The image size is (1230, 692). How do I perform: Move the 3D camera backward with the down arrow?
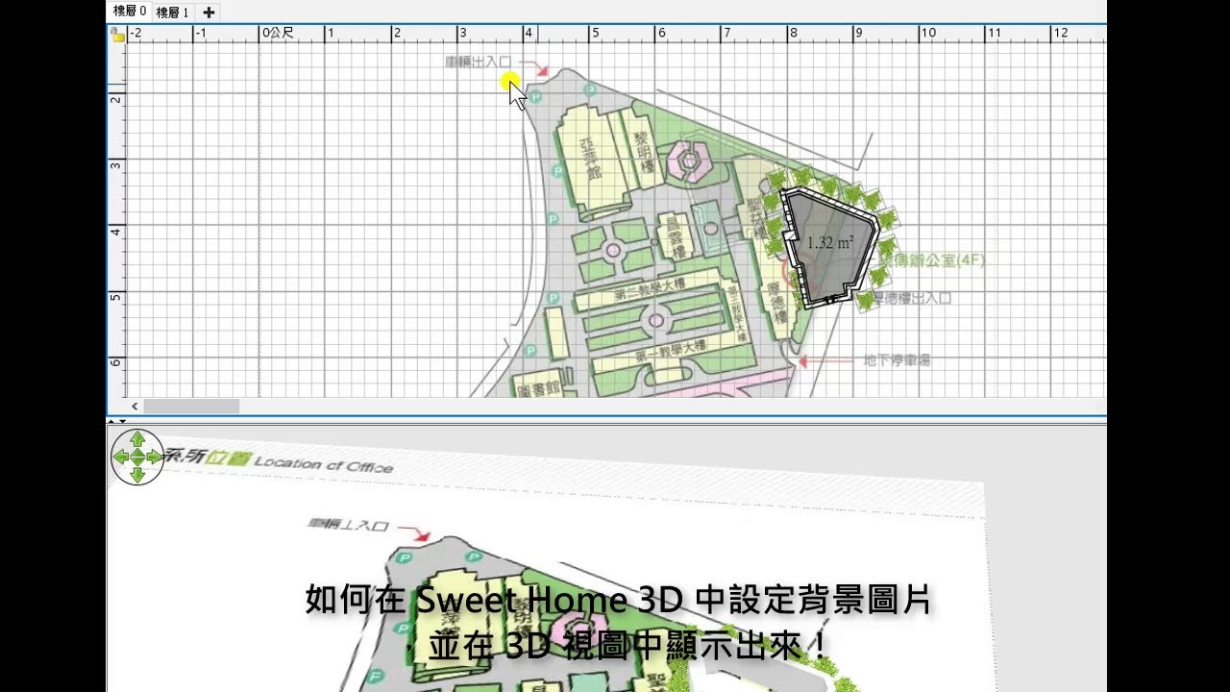coord(137,475)
